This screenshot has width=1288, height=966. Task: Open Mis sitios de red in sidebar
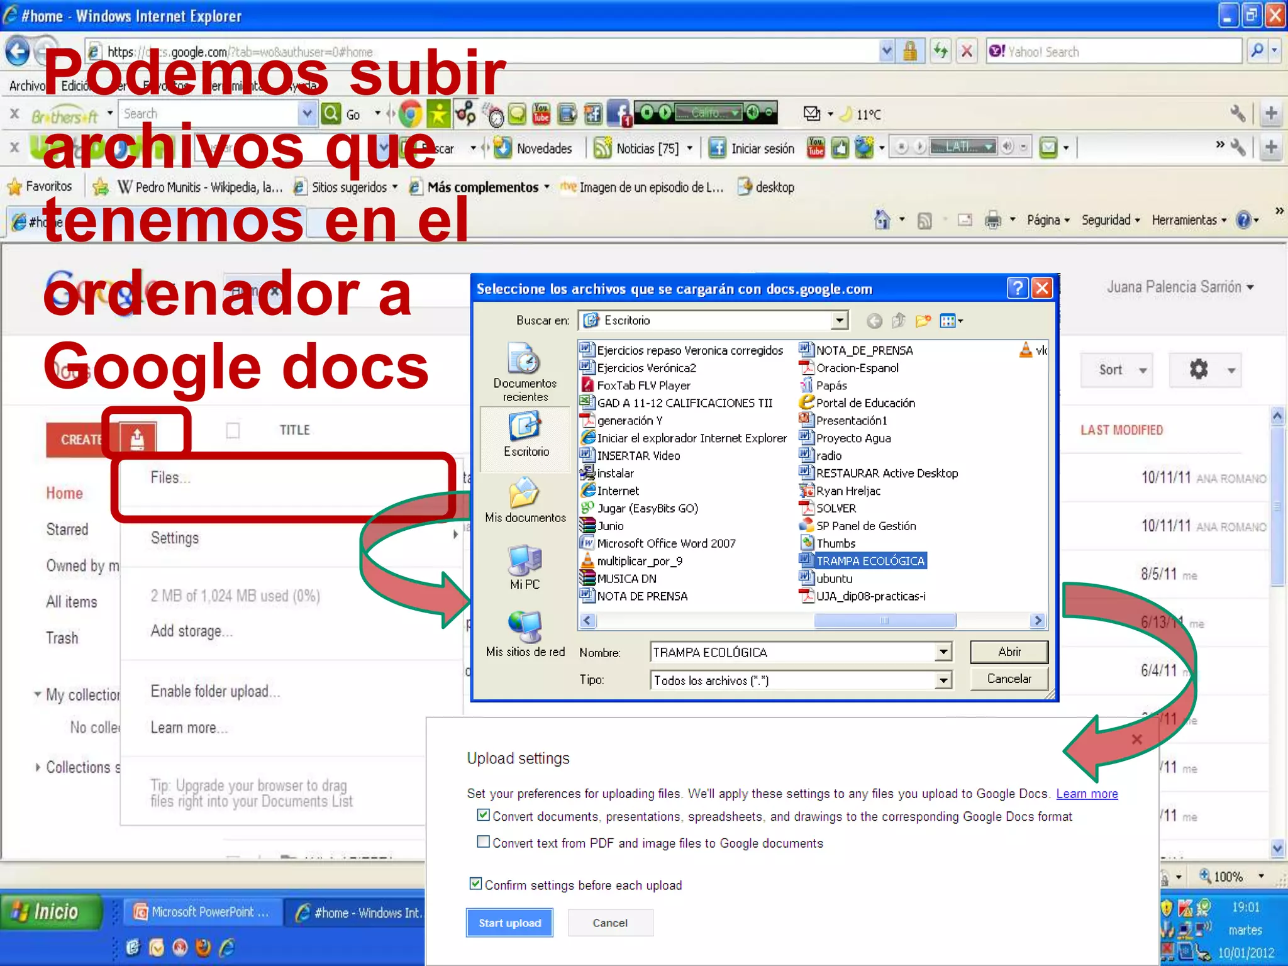525,635
